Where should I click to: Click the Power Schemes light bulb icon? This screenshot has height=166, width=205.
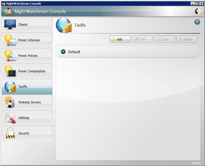coord(10,40)
